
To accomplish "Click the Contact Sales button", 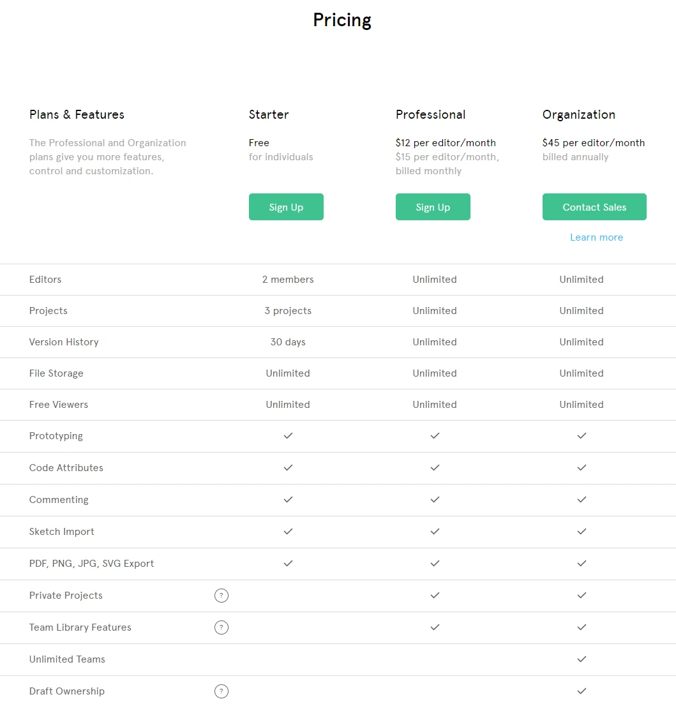I will pyautogui.click(x=594, y=207).
